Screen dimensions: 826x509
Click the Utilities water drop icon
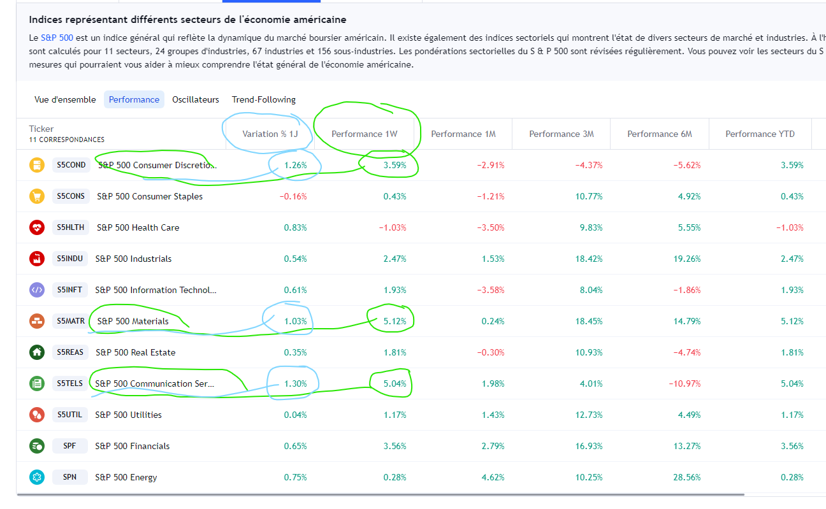click(36, 415)
